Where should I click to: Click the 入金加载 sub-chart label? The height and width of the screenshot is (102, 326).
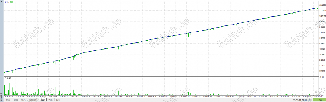(x=8, y=78)
